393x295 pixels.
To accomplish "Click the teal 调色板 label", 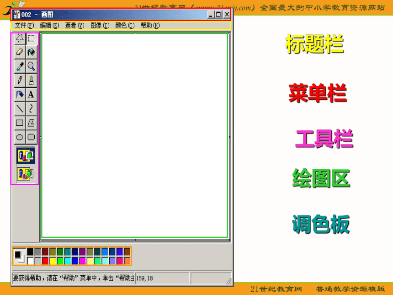I will [x=321, y=224].
